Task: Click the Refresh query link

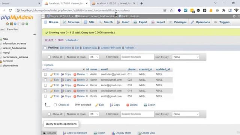Action: click(129, 48)
